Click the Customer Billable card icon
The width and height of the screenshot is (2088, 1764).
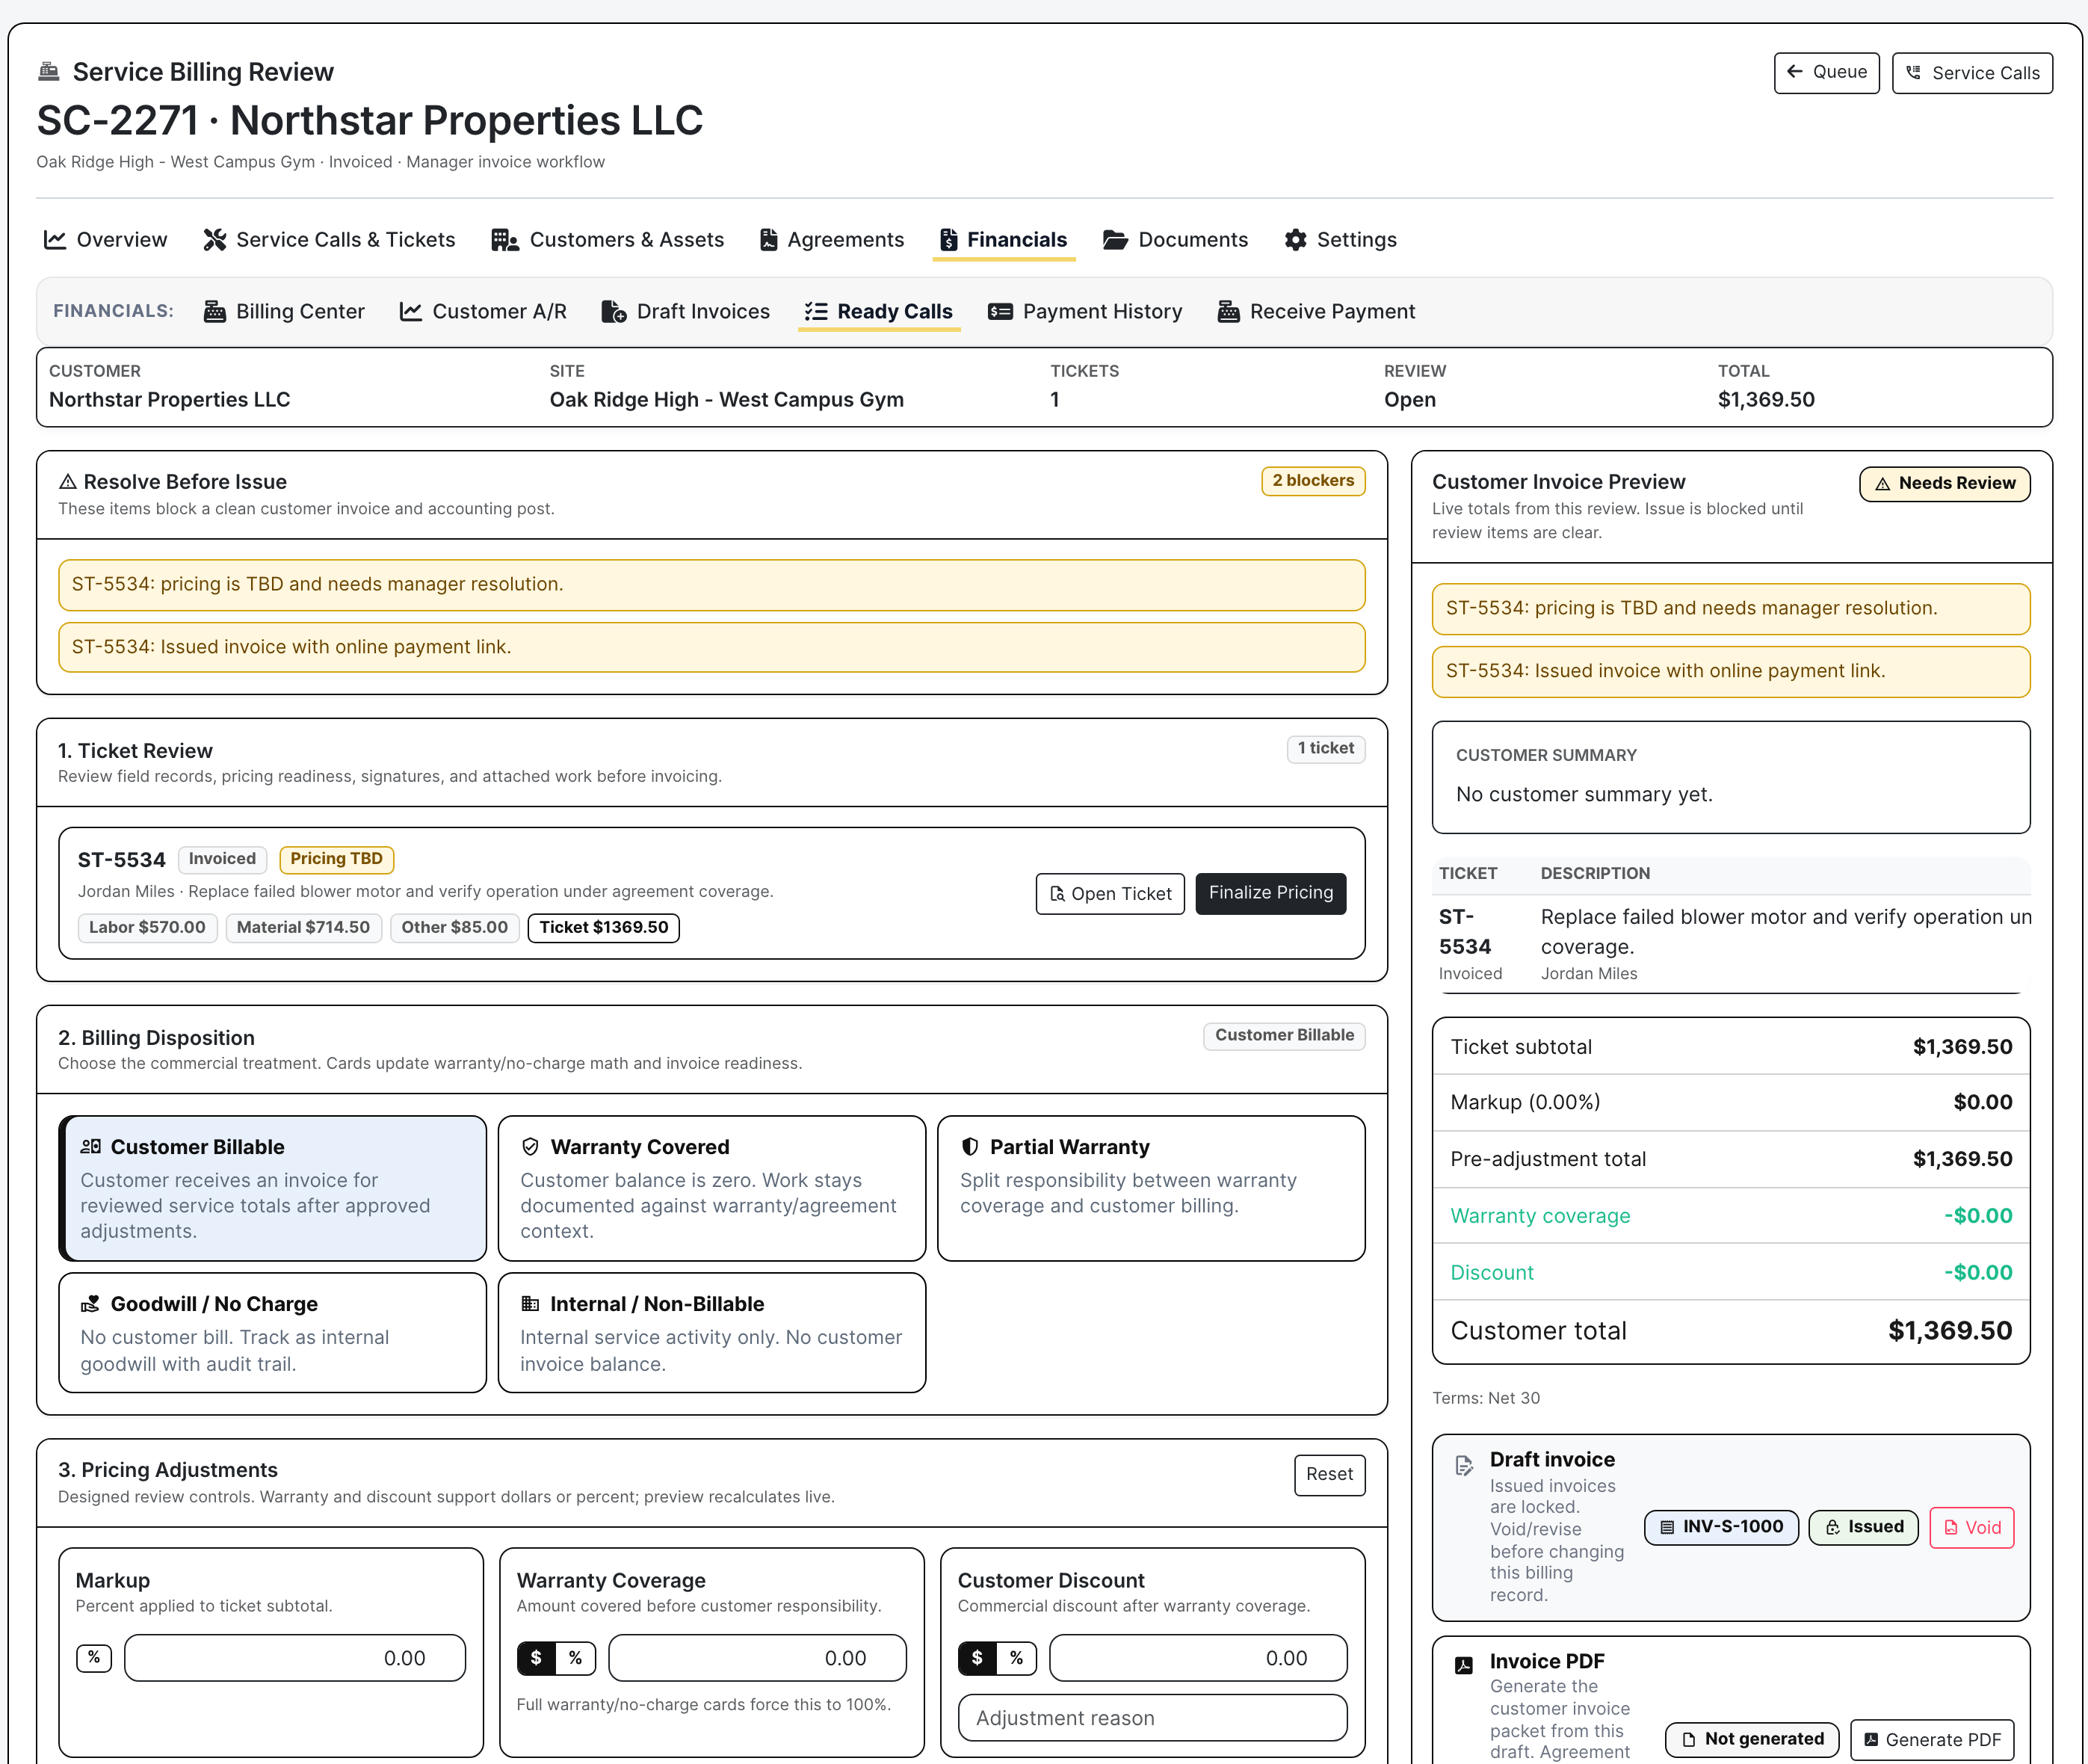91,1147
